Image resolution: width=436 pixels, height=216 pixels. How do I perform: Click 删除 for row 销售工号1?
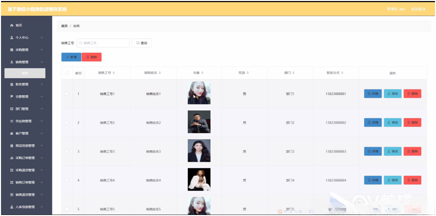pos(412,94)
